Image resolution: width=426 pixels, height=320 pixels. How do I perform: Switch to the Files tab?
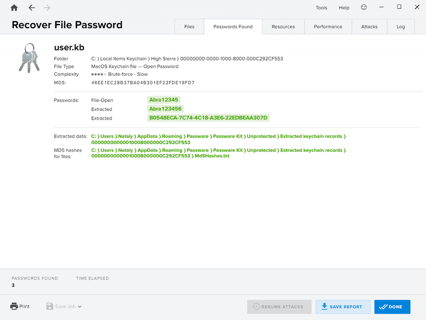[x=189, y=27]
